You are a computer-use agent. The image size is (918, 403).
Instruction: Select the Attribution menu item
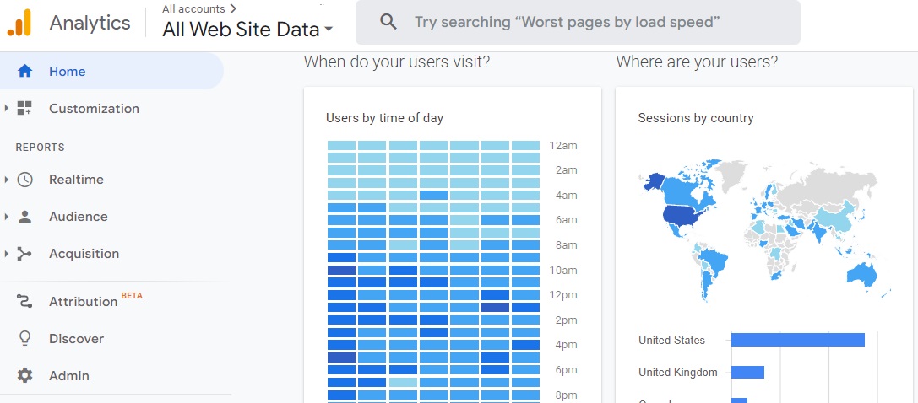click(x=83, y=302)
